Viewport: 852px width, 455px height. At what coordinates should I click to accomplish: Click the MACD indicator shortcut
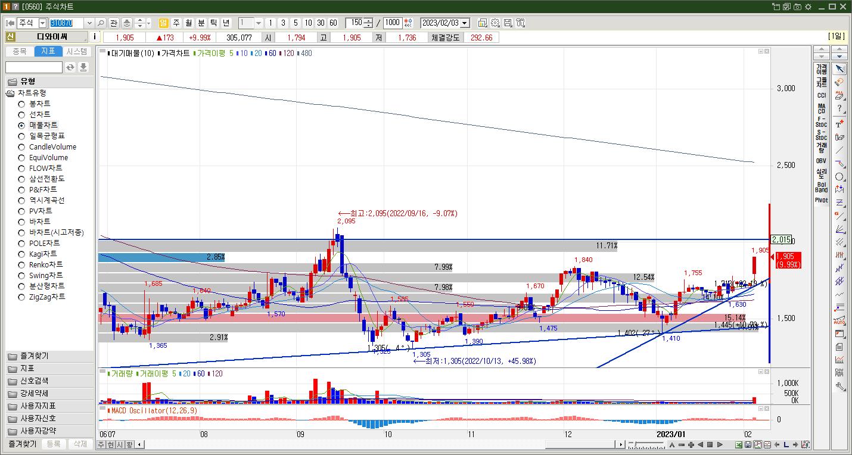click(822, 108)
